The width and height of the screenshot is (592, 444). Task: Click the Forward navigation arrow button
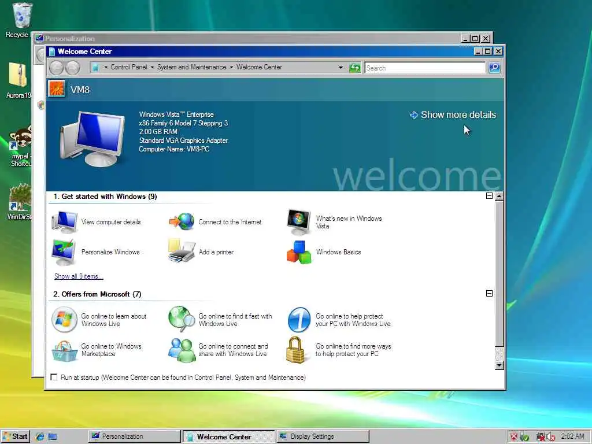[x=72, y=68]
